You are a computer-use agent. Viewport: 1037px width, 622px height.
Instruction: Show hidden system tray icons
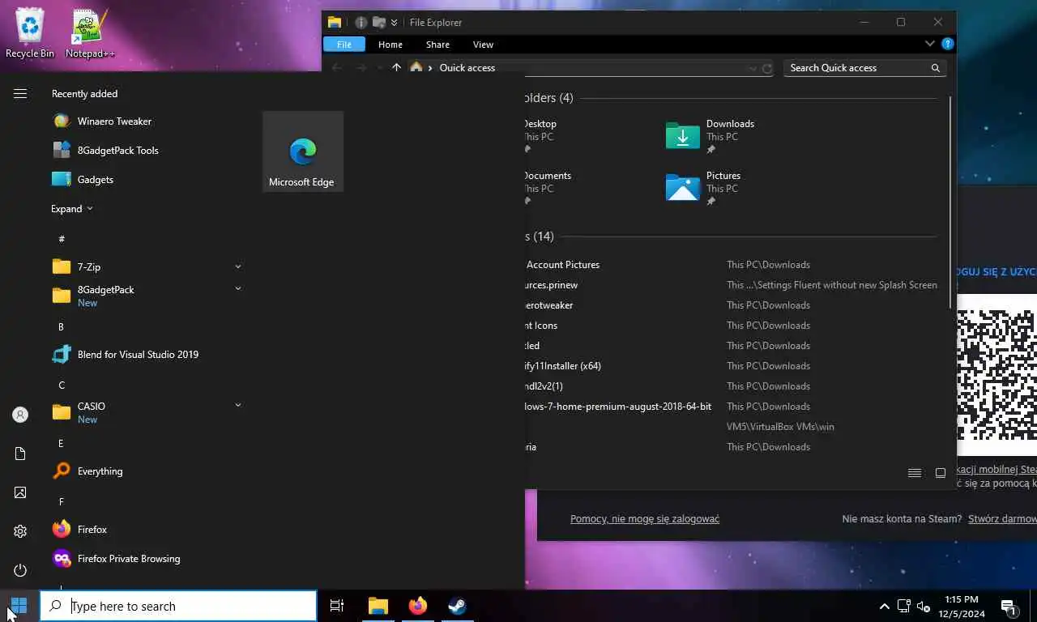[x=884, y=606]
